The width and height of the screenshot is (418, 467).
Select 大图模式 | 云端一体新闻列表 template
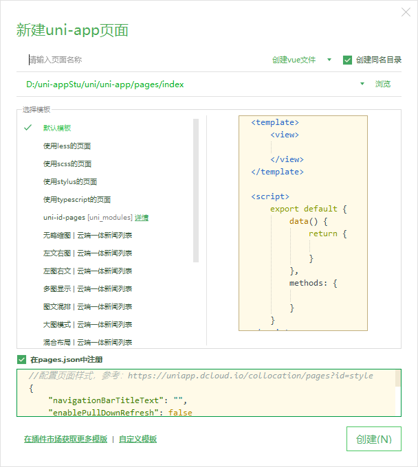point(87,325)
